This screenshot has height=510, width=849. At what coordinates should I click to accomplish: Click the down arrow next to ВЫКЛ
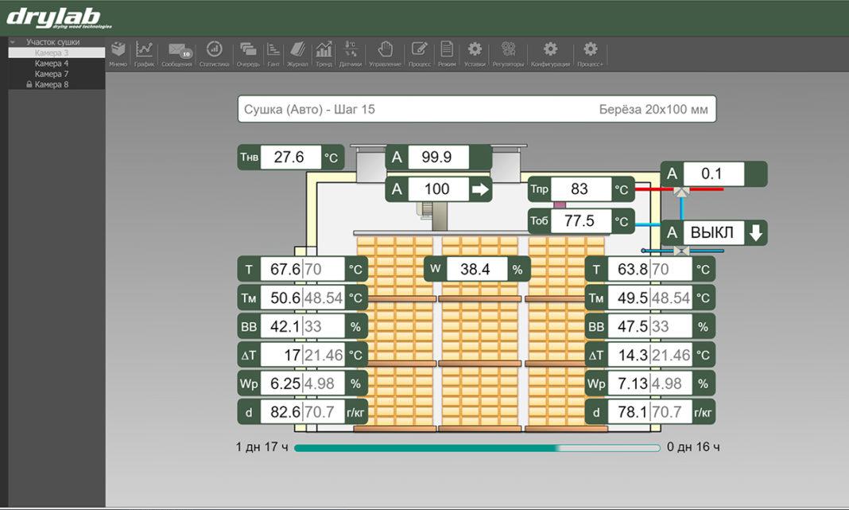click(x=756, y=233)
